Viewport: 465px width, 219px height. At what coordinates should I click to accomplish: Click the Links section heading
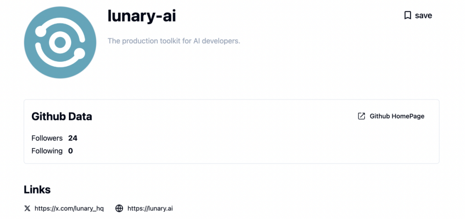coord(37,190)
